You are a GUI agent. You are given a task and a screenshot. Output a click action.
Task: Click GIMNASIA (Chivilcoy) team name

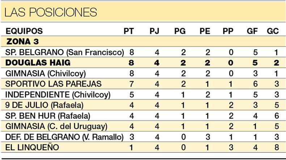[x=46, y=74]
